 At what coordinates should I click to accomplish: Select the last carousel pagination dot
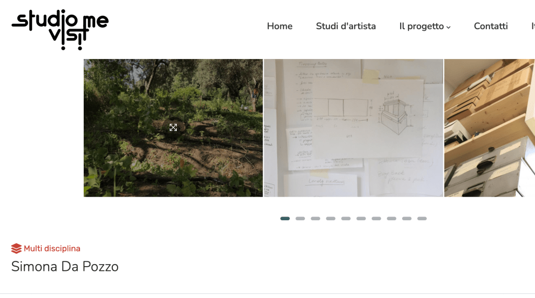[x=422, y=219]
